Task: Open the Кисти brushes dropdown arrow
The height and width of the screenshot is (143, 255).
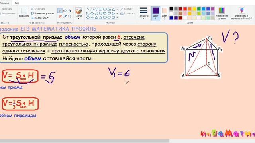Action: pyautogui.click(x=79, y=19)
